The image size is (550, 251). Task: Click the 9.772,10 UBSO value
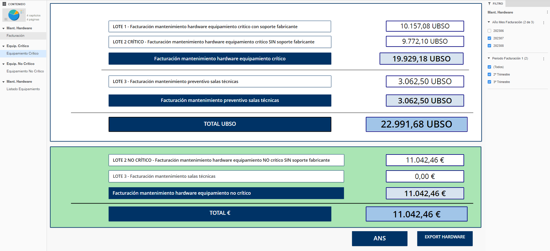pos(425,41)
